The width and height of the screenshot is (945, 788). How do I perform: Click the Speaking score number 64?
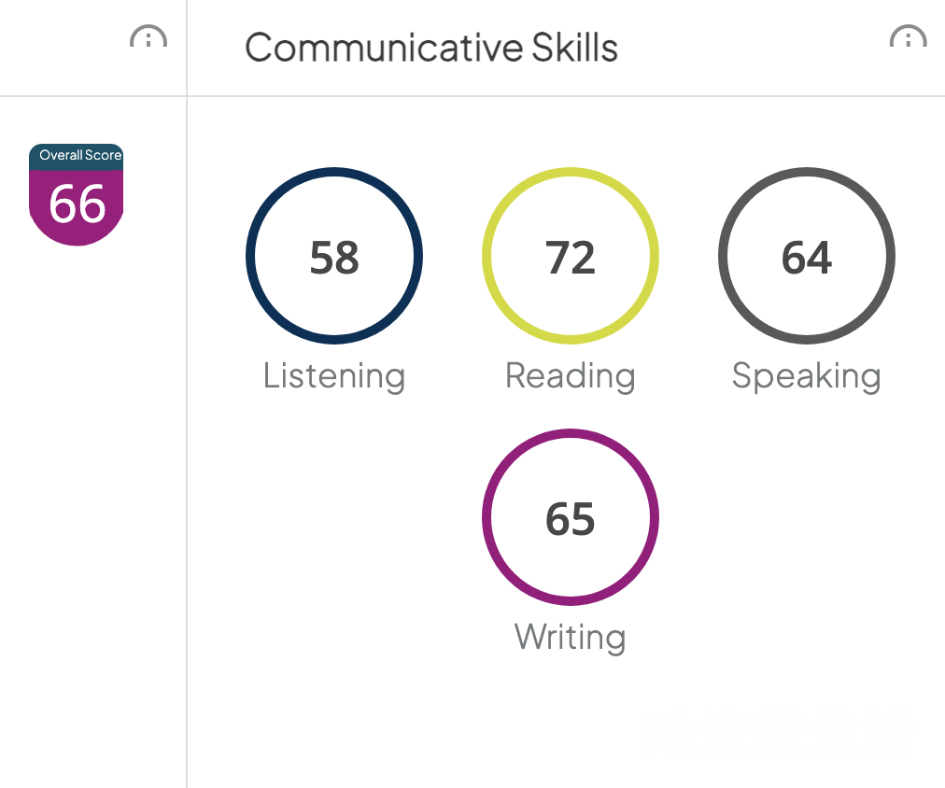click(x=807, y=257)
